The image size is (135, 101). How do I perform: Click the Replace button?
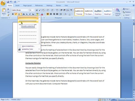[127, 12]
